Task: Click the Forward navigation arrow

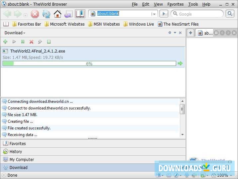Action: point(18,14)
